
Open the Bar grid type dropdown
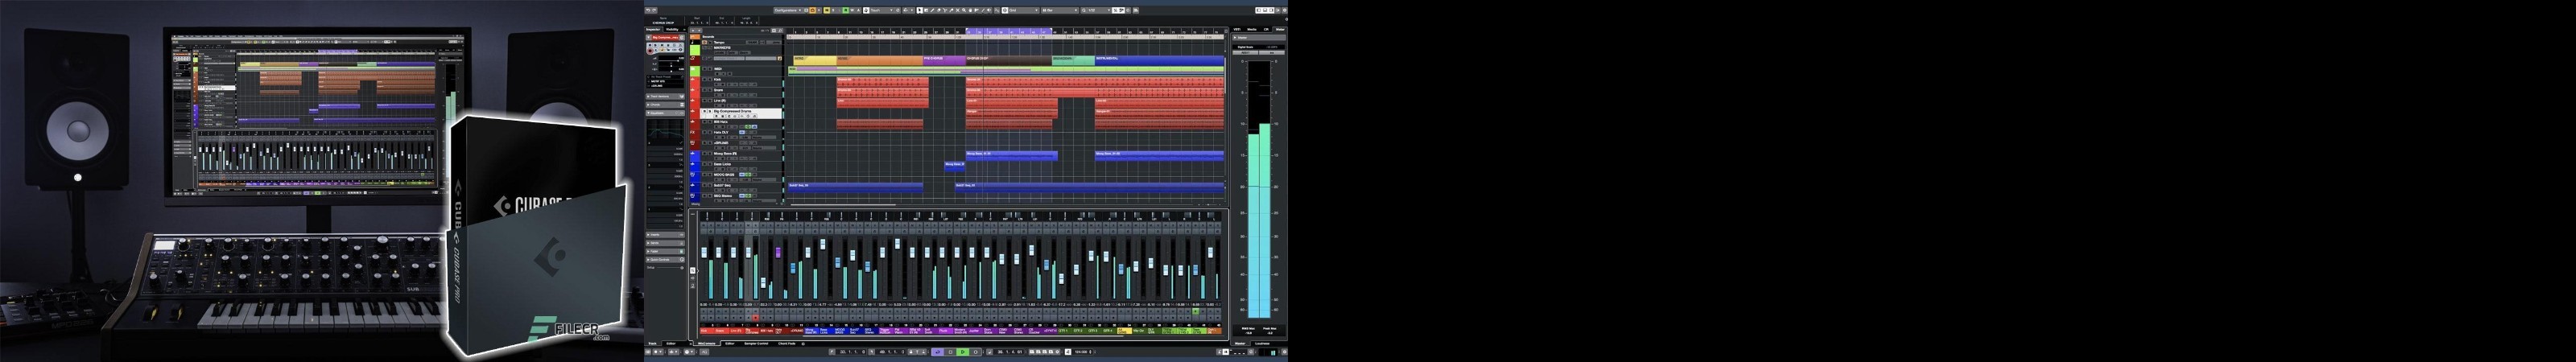click(x=1060, y=10)
